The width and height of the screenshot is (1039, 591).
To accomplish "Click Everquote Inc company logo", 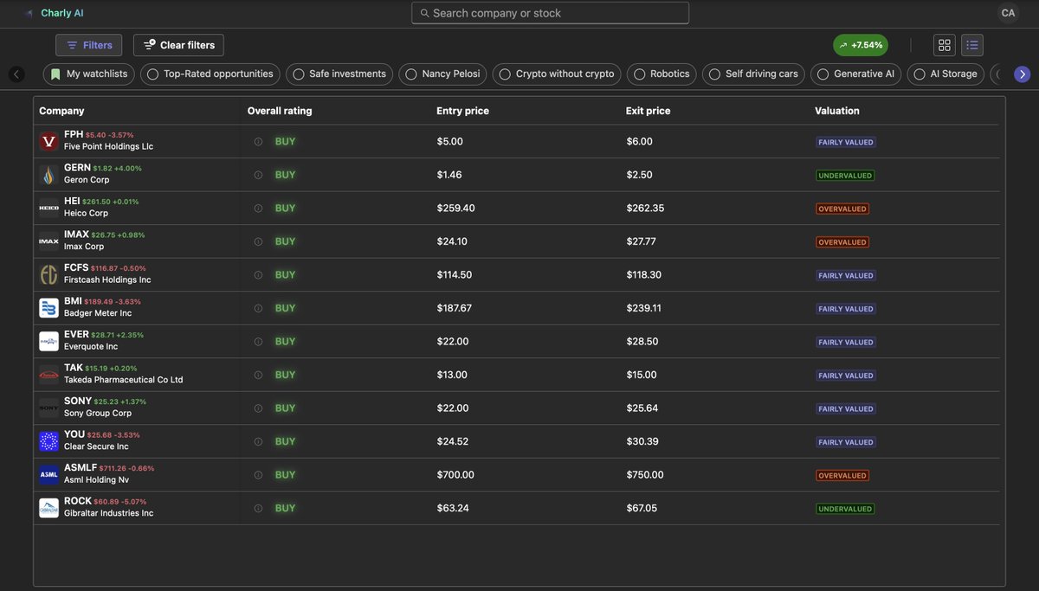I will click(49, 341).
